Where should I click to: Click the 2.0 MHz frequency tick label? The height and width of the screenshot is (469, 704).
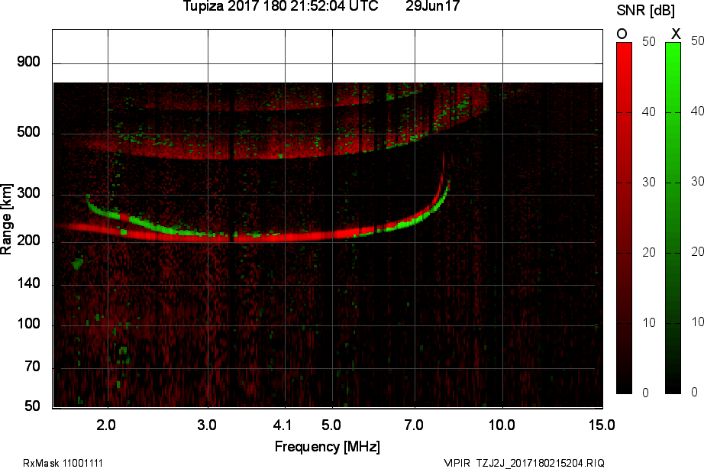106,425
